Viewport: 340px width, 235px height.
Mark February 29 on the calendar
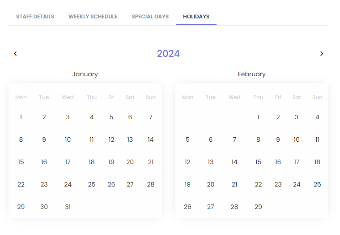tap(258, 207)
